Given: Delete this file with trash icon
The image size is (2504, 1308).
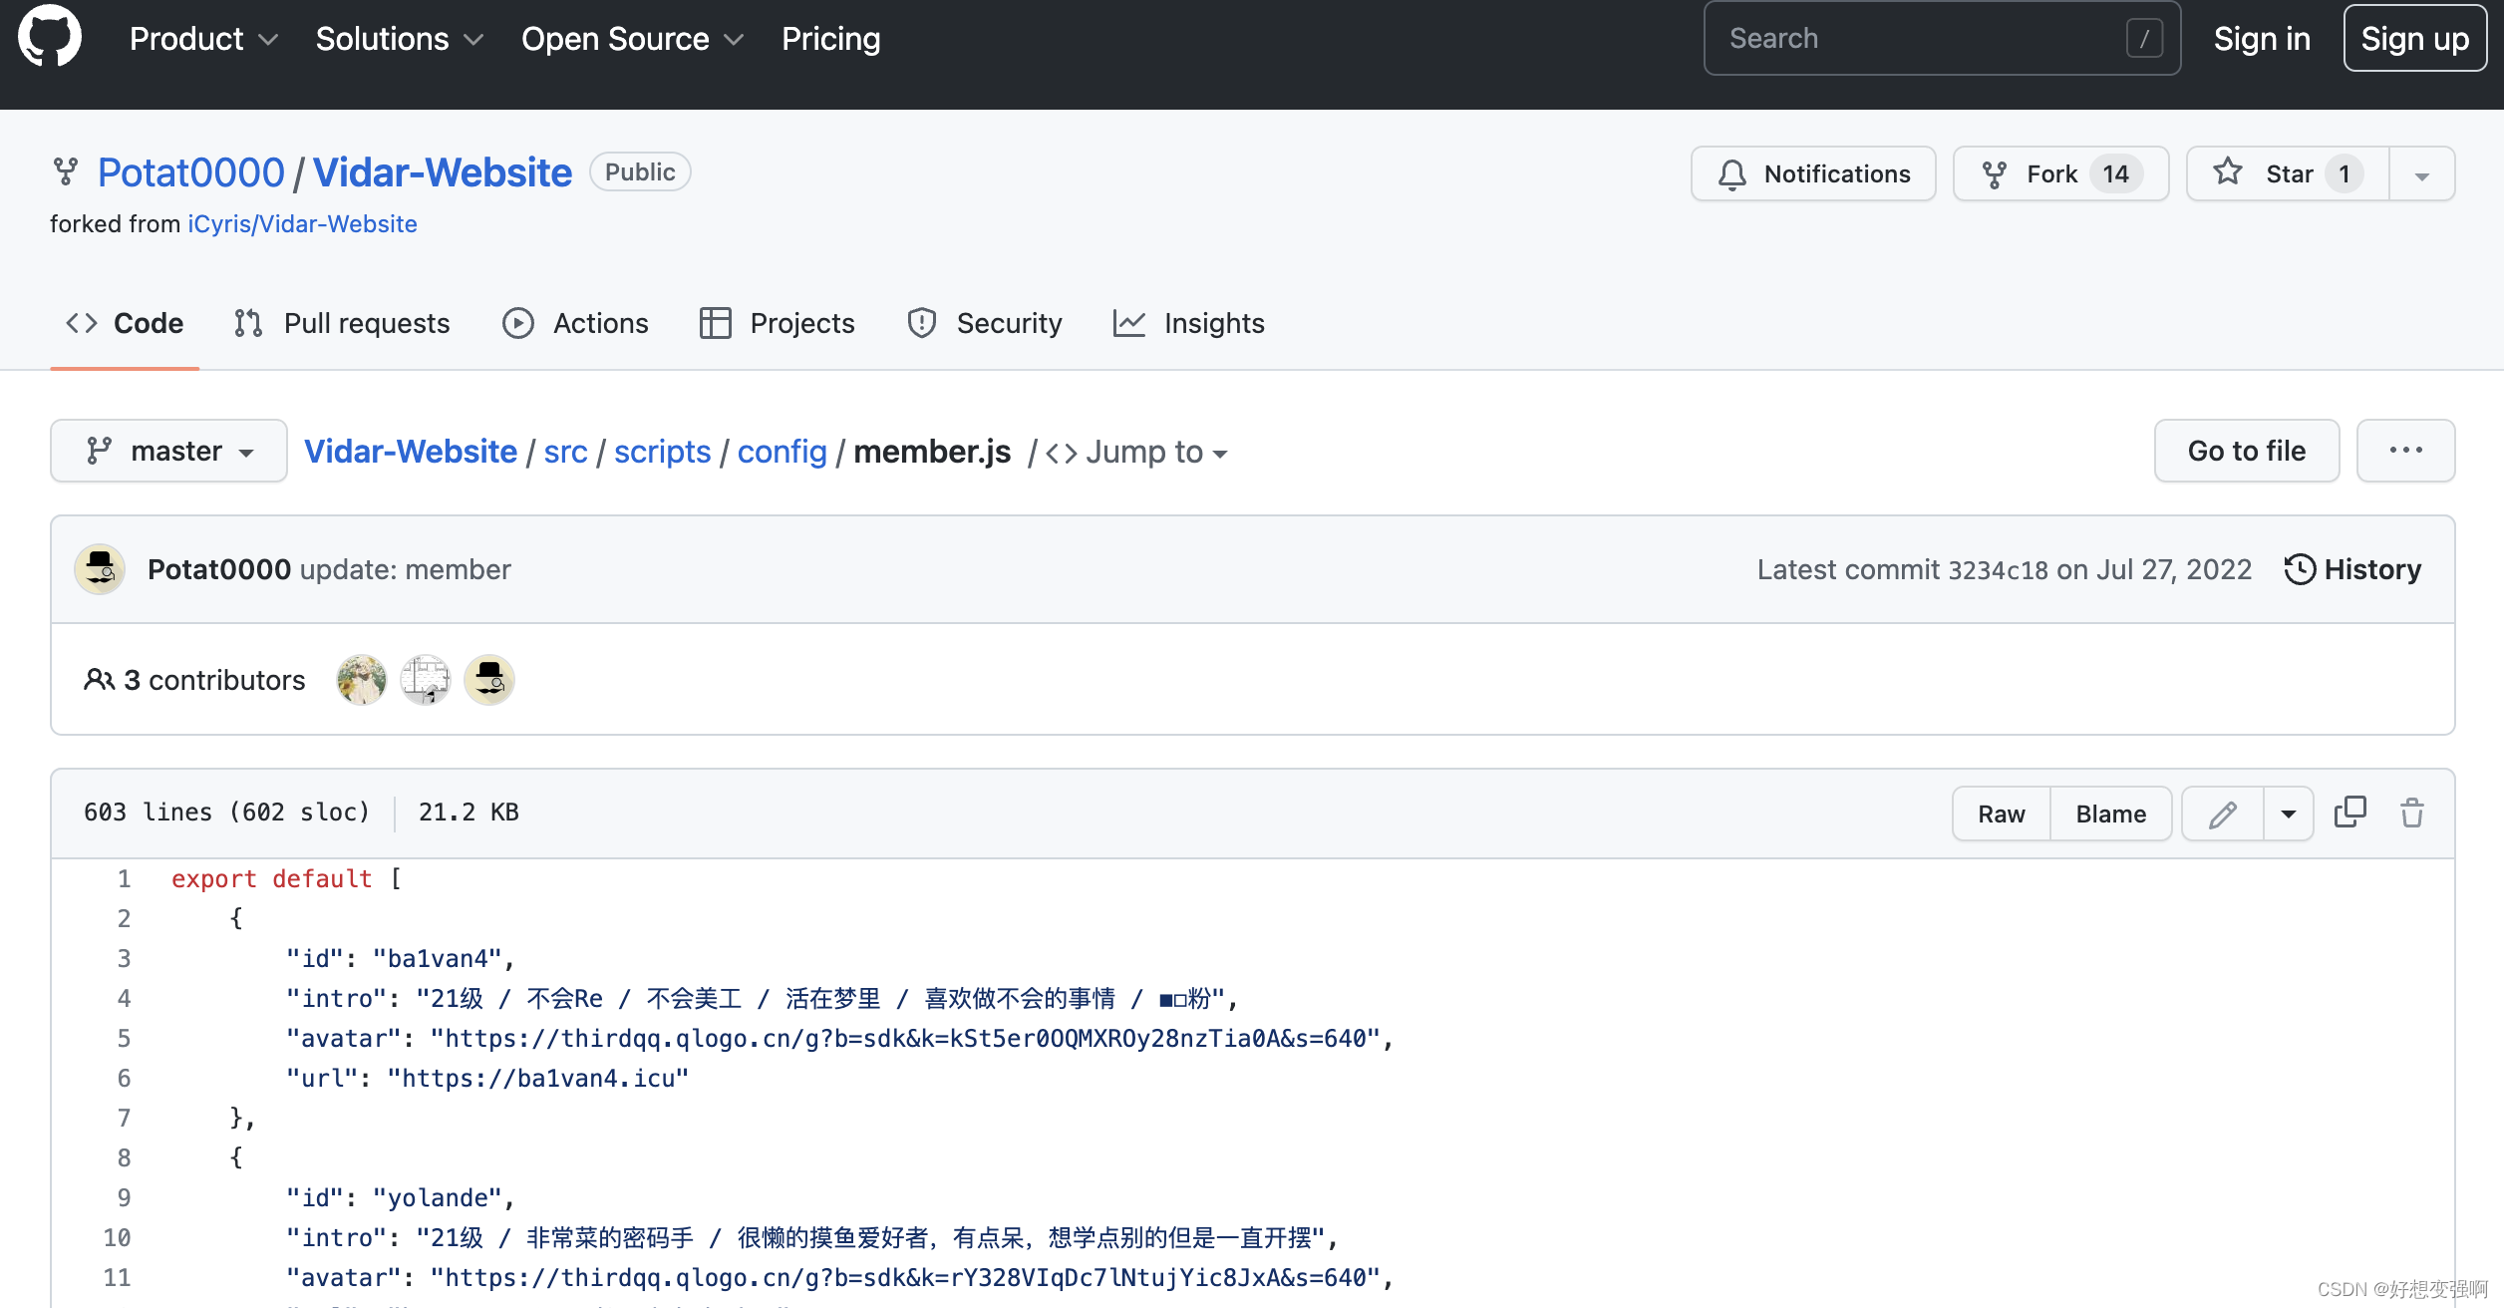Looking at the screenshot, I should 2412,813.
